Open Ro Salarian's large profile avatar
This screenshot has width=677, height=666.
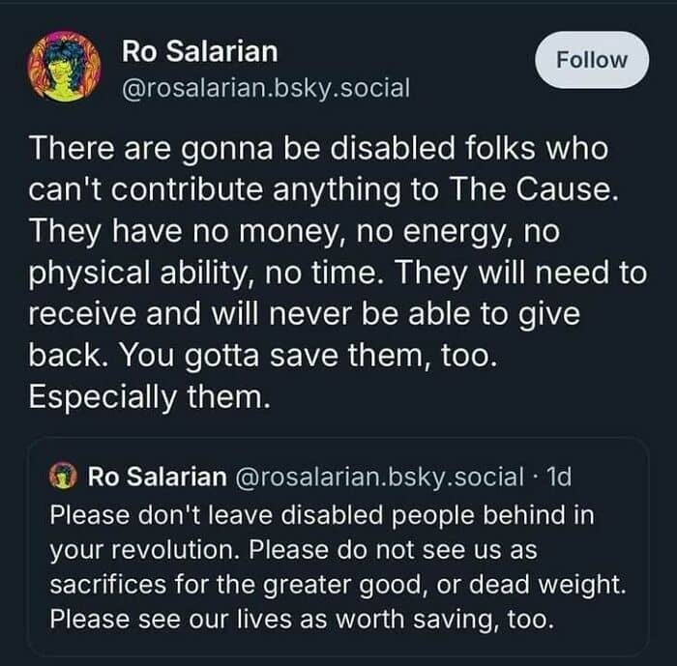67,66
